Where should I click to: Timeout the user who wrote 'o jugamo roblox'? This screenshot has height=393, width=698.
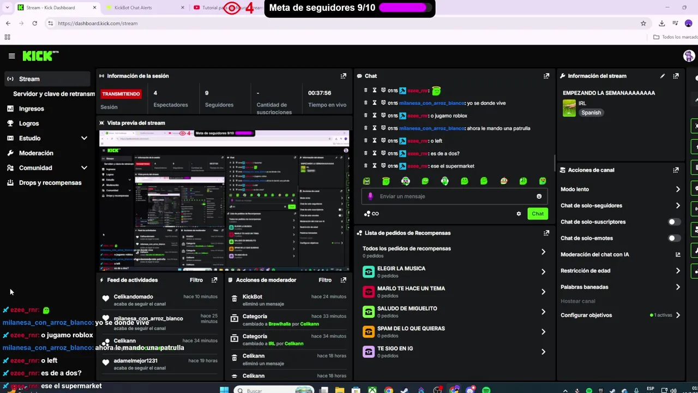(x=374, y=116)
